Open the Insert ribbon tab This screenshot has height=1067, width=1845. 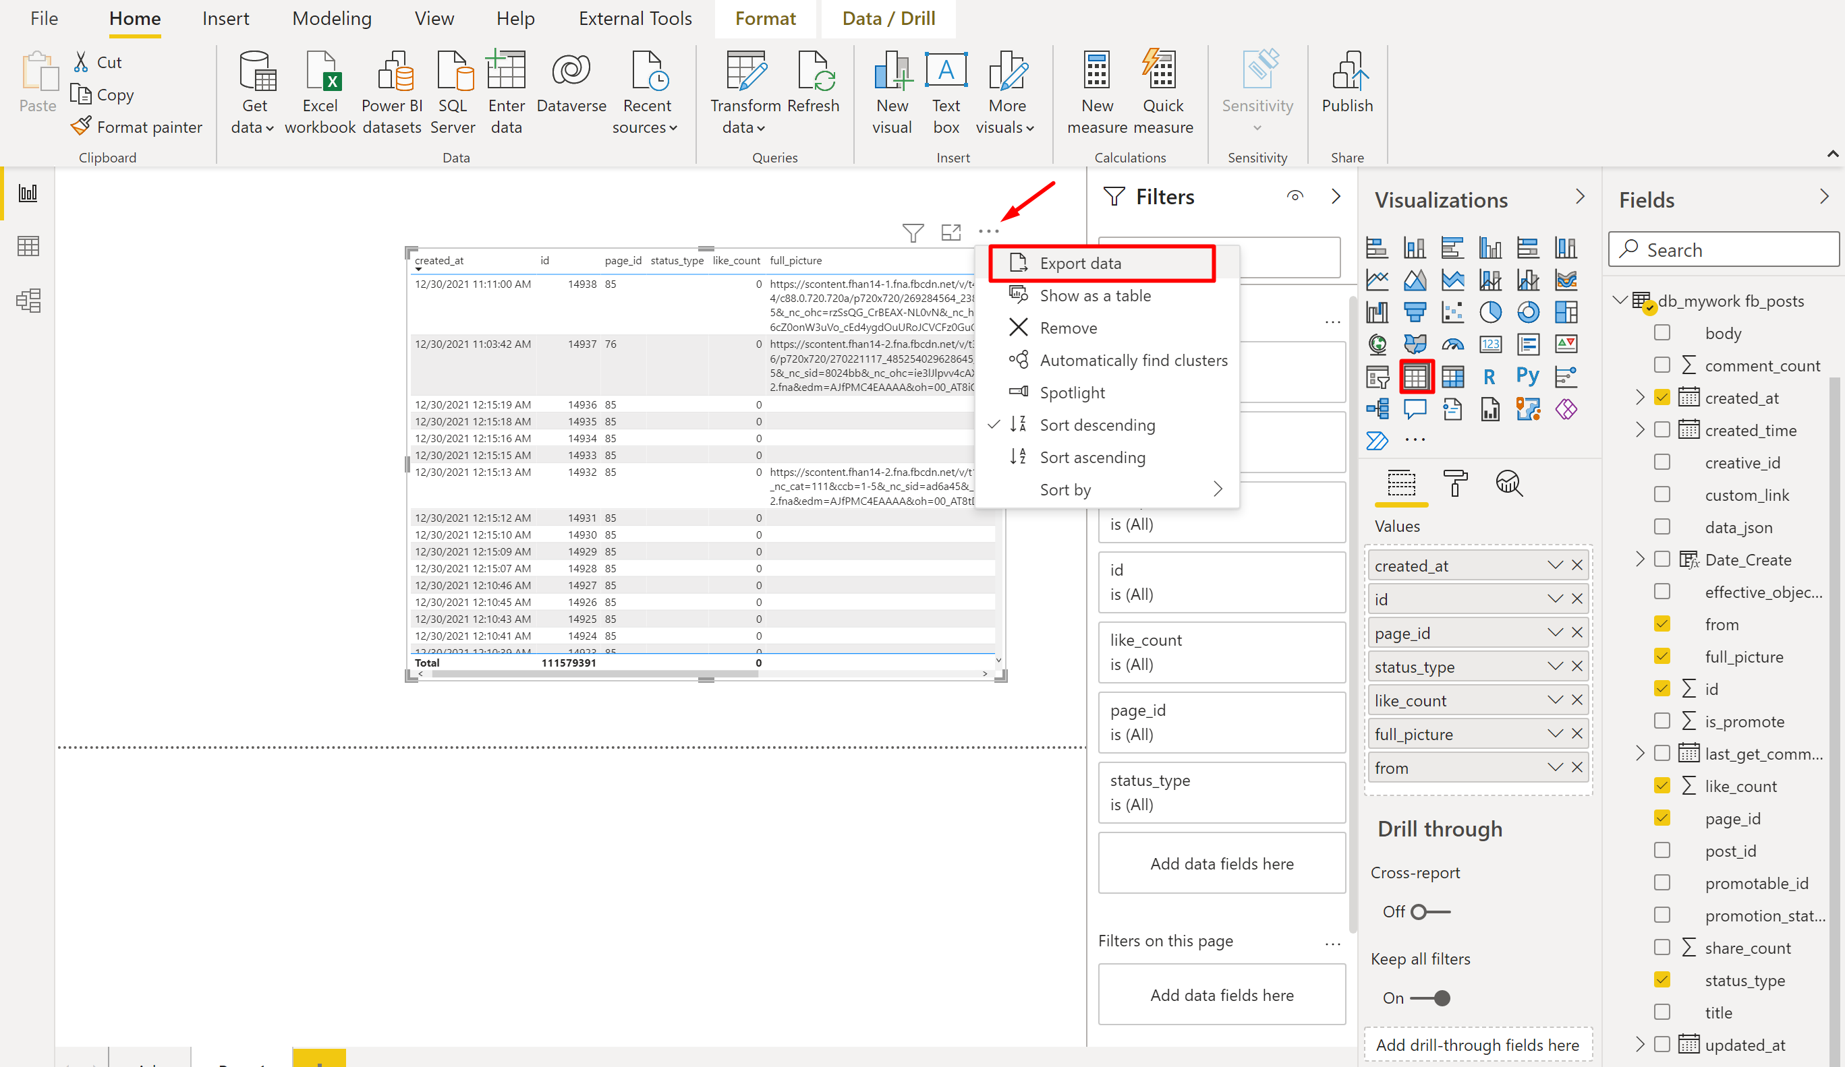tap(225, 18)
